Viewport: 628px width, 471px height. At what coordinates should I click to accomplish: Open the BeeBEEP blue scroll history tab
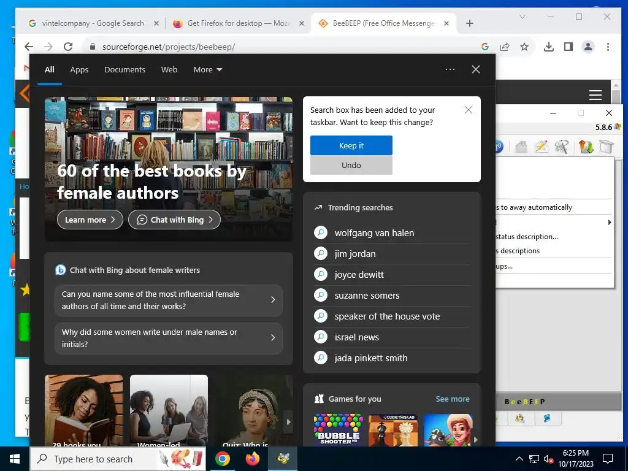click(x=547, y=418)
